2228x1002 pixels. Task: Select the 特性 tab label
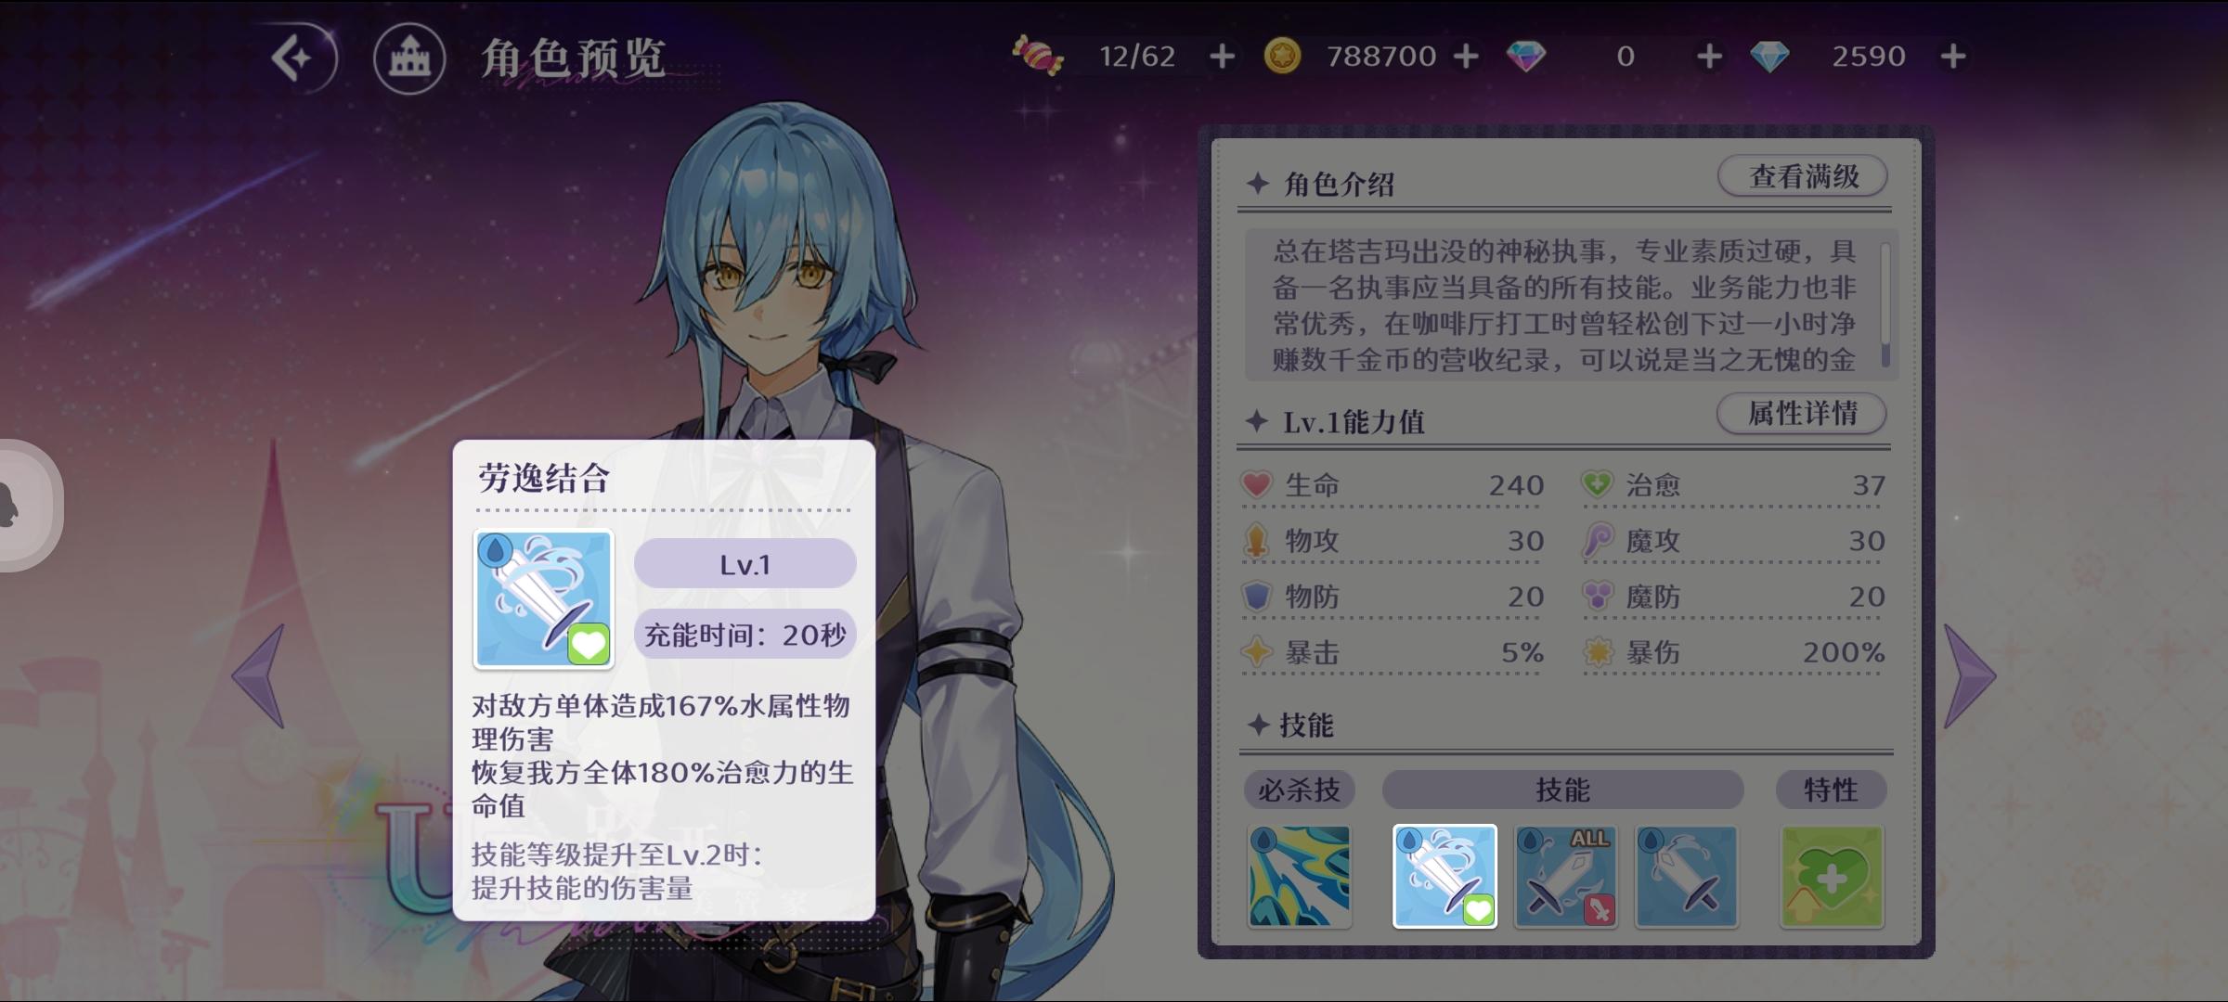click(x=1831, y=790)
